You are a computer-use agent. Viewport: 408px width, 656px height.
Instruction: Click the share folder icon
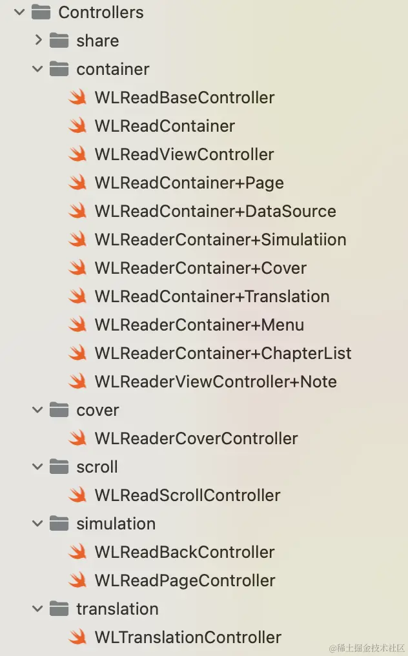(59, 41)
